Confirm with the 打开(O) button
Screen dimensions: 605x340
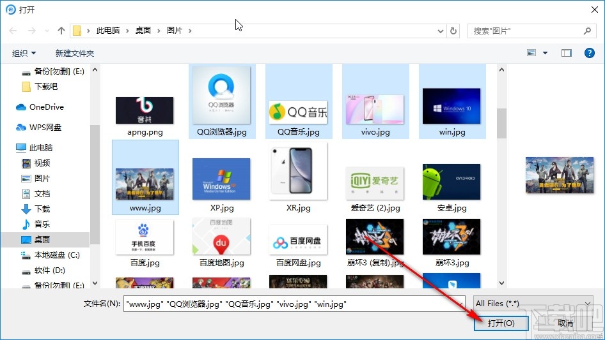pyautogui.click(x=501, y=323)
